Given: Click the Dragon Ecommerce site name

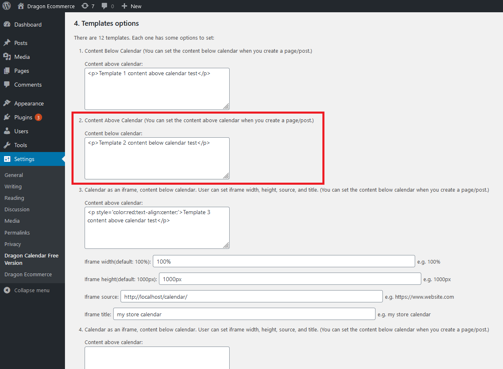Looking at the screenshot, I should (51, 6).
